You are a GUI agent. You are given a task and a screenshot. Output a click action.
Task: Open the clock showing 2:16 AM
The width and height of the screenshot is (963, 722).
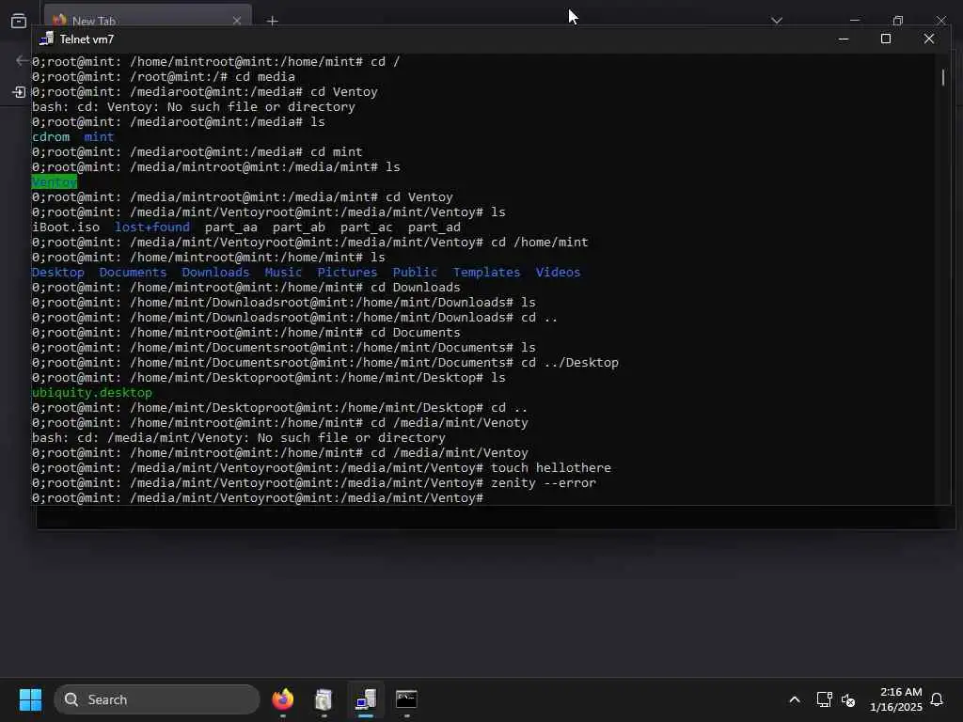pos(896,699)
